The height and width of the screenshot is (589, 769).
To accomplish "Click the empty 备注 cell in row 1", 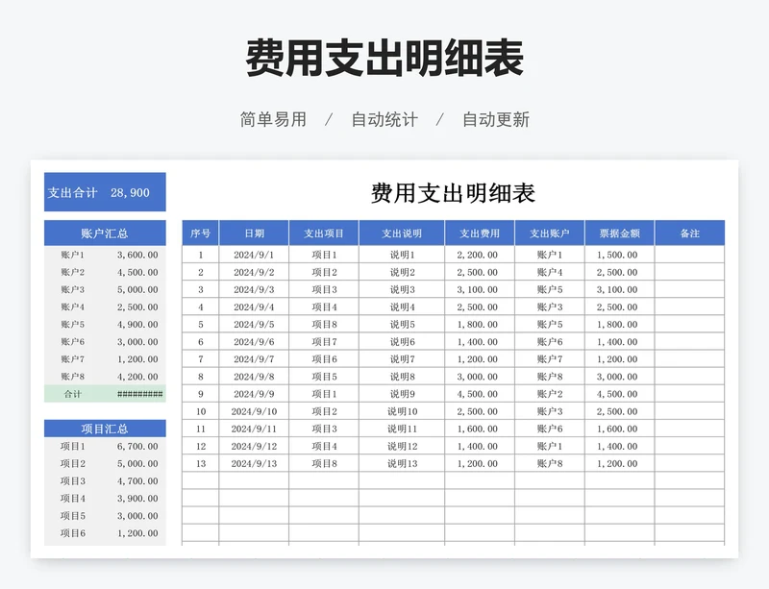I will pos(689,255).
